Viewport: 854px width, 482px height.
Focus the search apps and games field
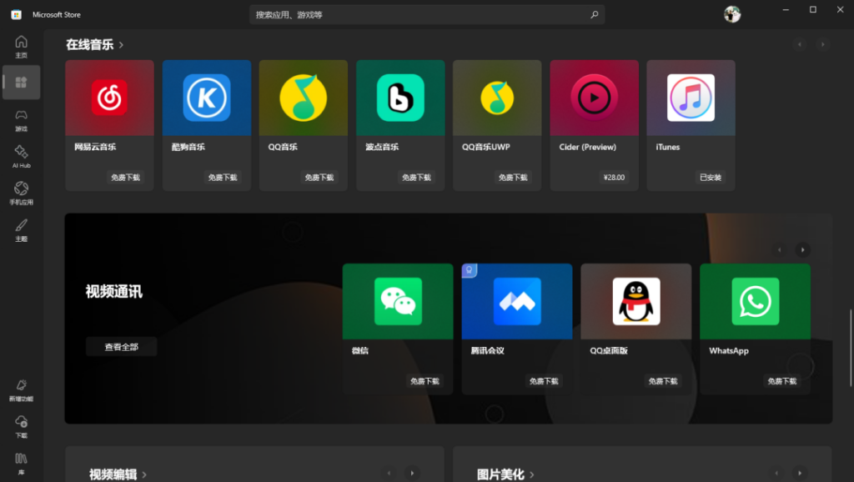coord(427,15)
